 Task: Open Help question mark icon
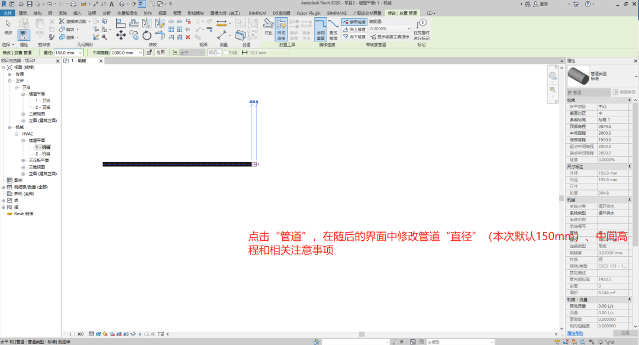pos(588,4)
